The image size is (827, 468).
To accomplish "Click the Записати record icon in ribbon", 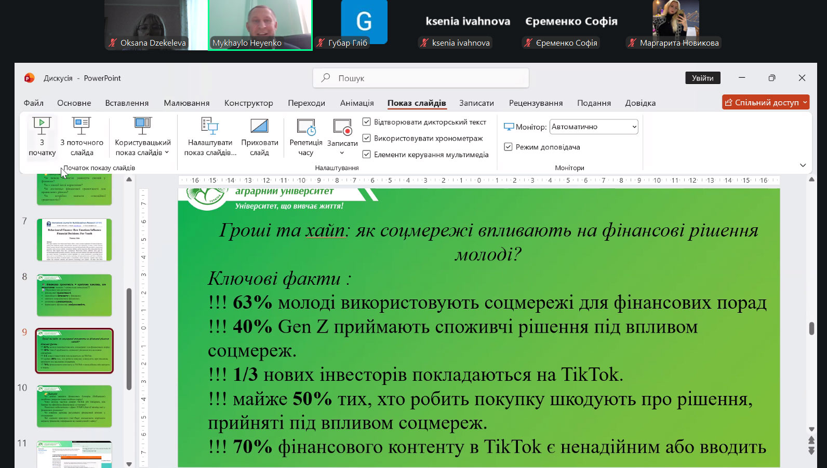I will coord(342,127).
